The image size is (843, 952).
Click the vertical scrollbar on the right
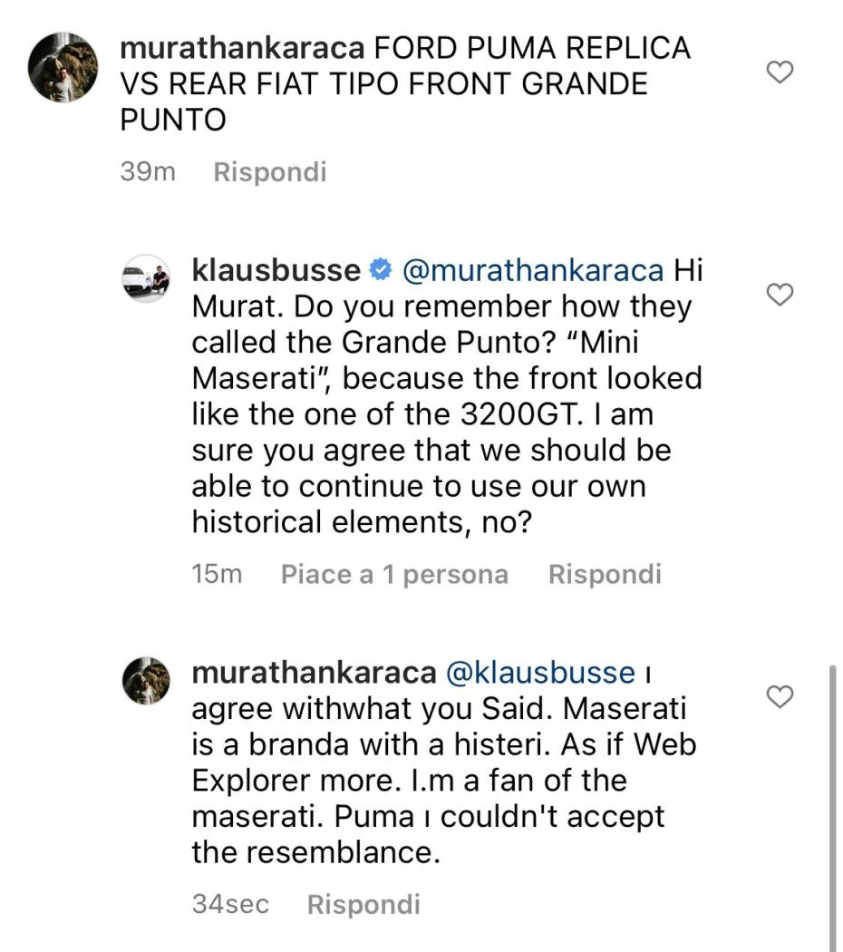pos(832,807)
